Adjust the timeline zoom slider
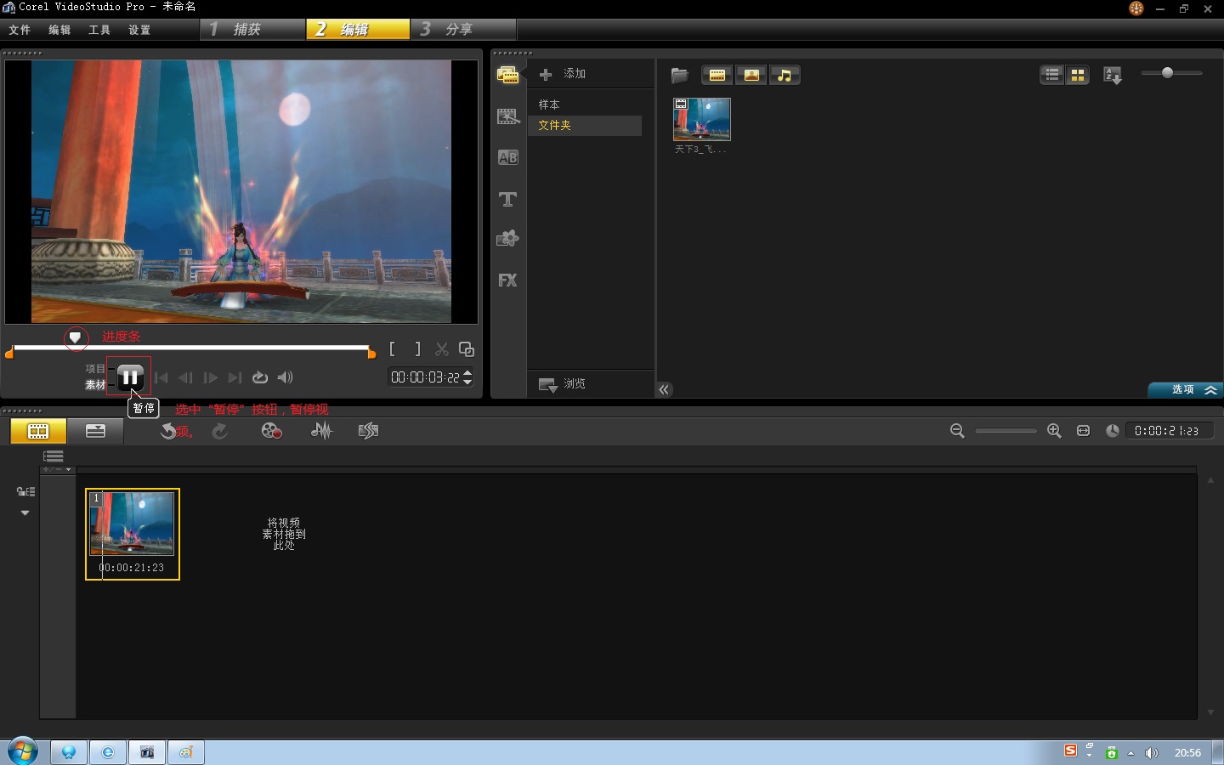This screenshot has height=765, width=1224. pos(1006,431)
